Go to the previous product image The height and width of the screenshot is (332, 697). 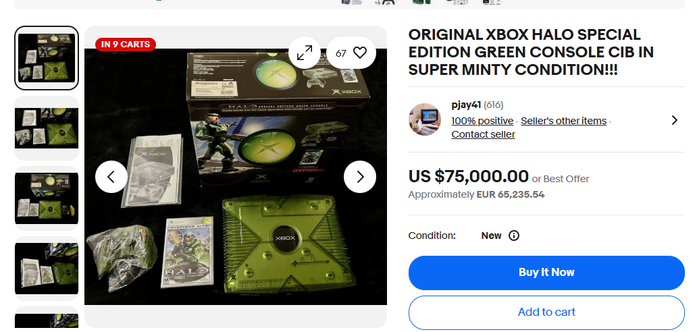(x=111, y=177)
